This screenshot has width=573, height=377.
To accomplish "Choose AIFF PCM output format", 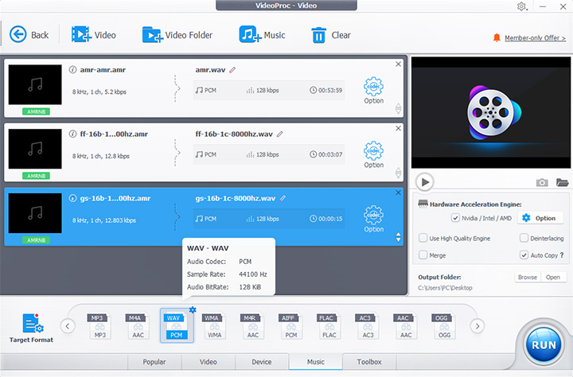I will coord(291,326).
